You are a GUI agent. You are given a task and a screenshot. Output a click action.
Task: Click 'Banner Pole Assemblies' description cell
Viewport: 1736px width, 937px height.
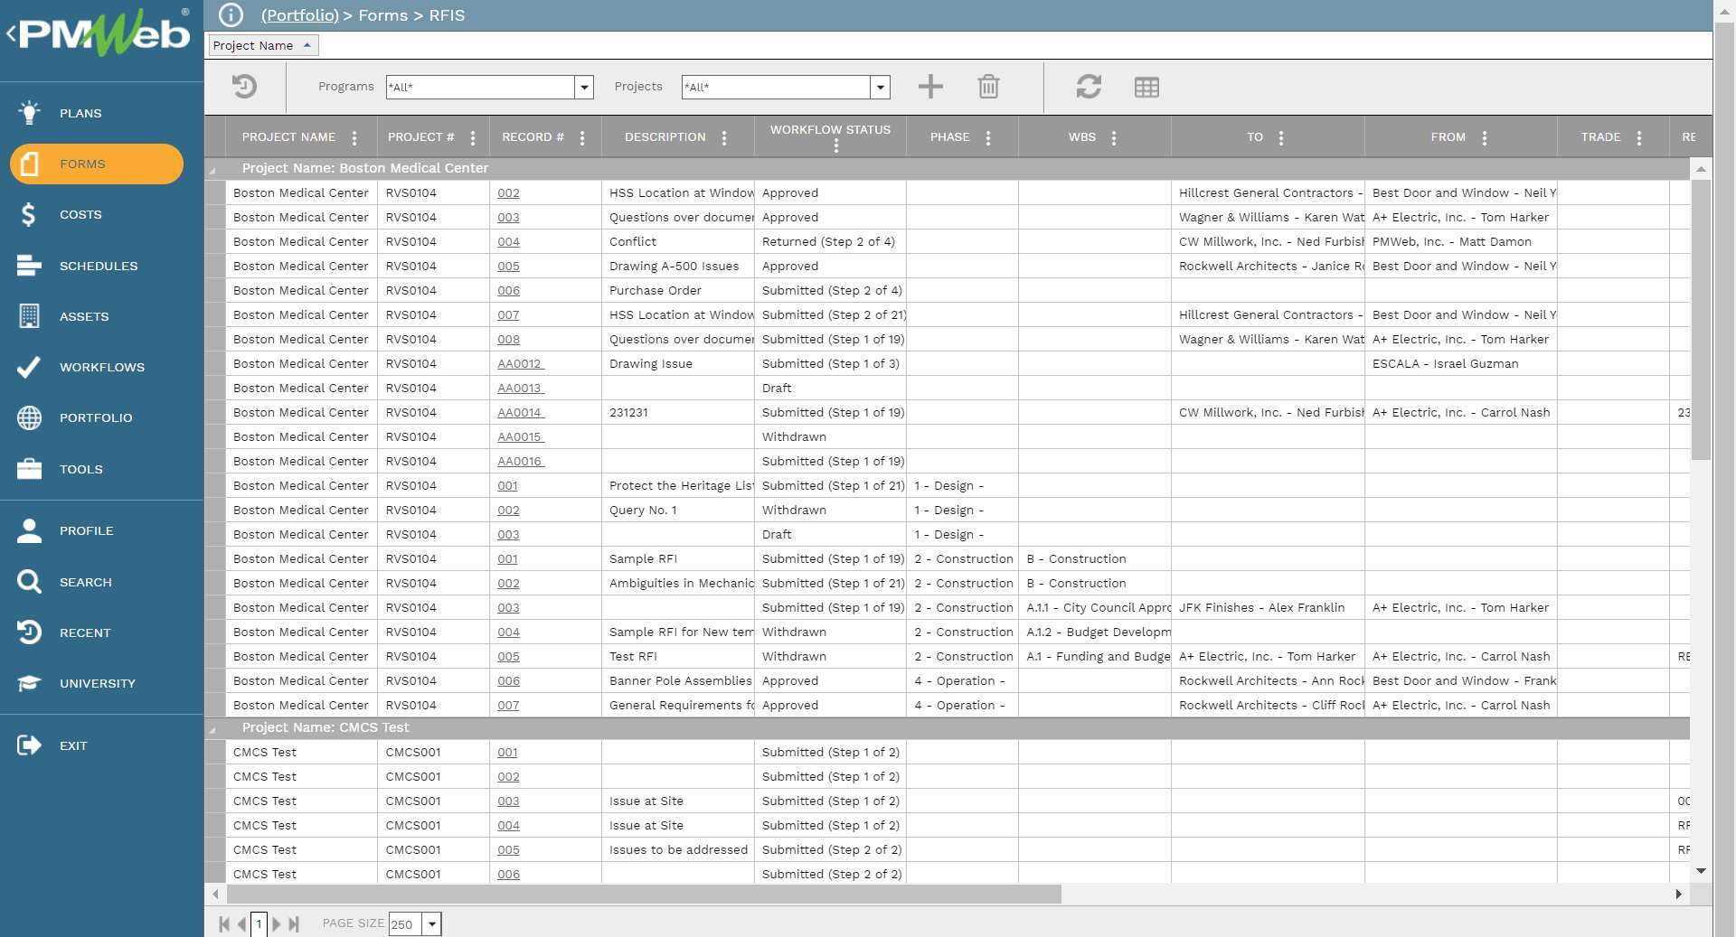pyautogui.click(x=678, y=680)
